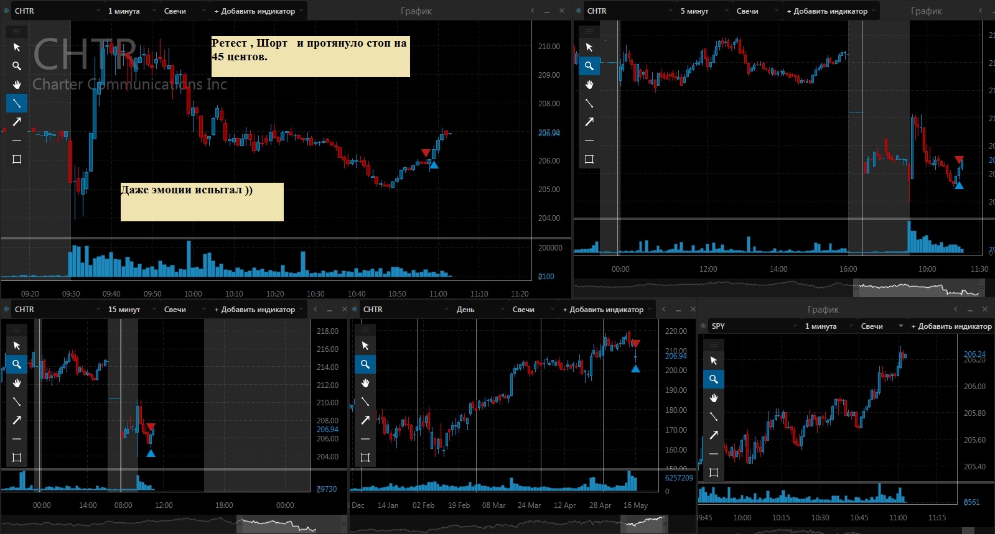Select trend line tool in CHTR 1 минута chart
This screenshot has width=995, height=534.
click(x=17, y=103)
